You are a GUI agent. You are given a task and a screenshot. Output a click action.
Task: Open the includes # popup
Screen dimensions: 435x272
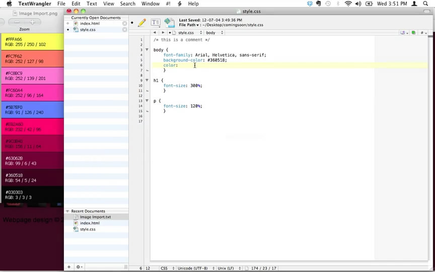pyautogui.click(x=423, y=32)
